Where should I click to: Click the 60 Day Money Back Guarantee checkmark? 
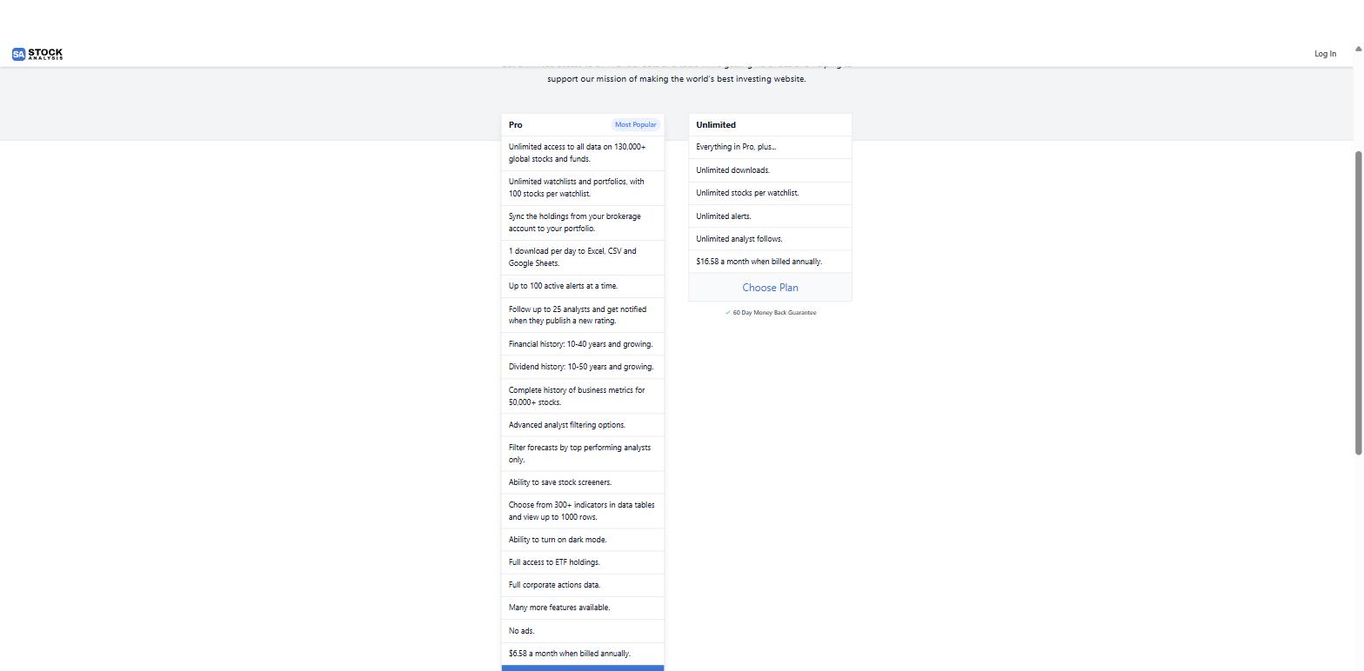point(727,313)
